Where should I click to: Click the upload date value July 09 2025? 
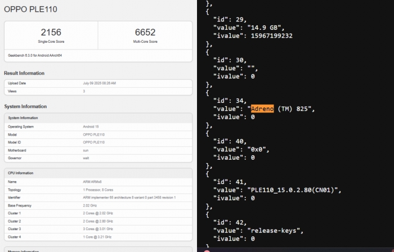[x=100, y=83]
